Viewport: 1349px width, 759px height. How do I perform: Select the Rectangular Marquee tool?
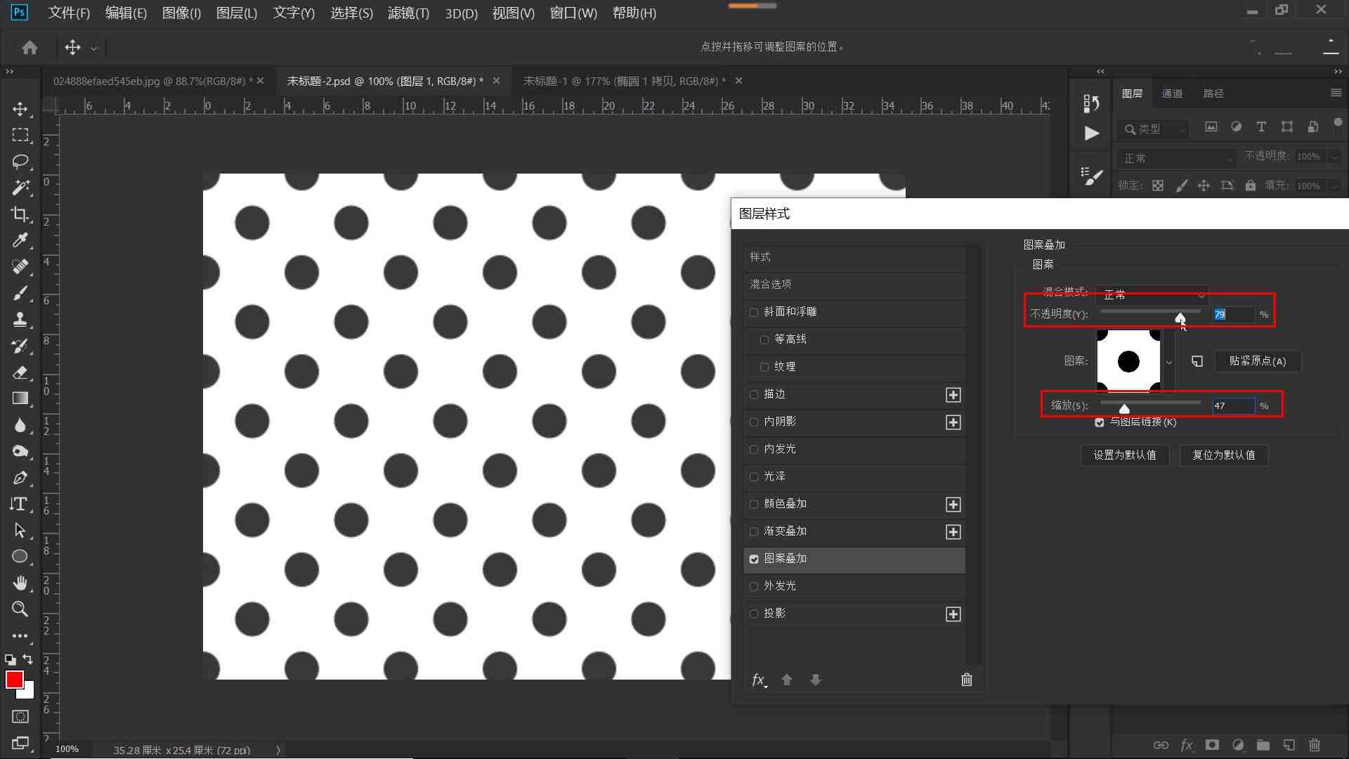tap(20, 135)
